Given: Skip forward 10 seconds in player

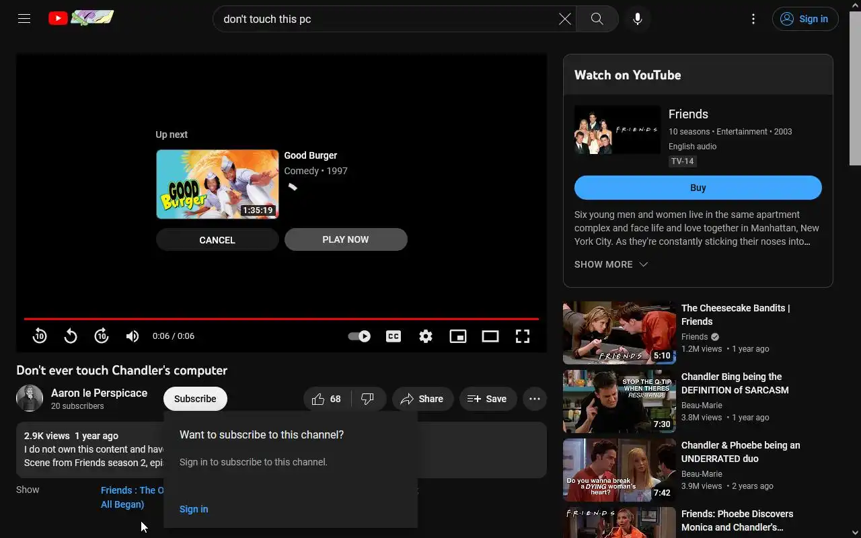Looking at the screenshot, I should pyautogui.click(x=102, y=336).
